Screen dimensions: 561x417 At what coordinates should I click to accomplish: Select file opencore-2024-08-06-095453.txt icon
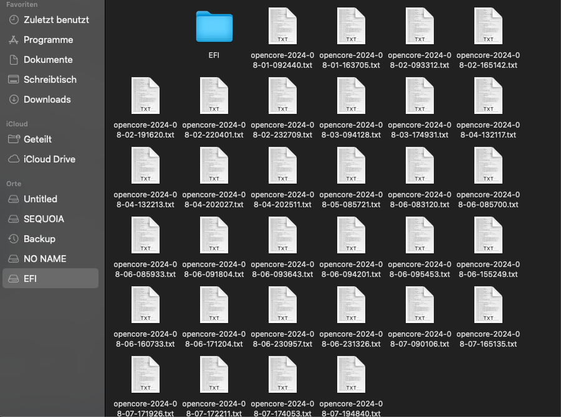coord(420,235)
